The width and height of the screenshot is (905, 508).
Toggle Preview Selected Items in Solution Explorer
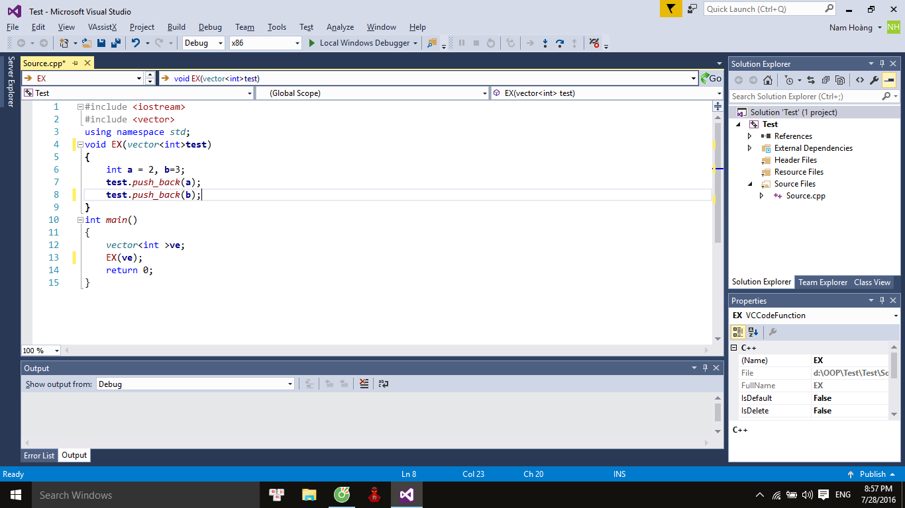[x=889, y=80]
